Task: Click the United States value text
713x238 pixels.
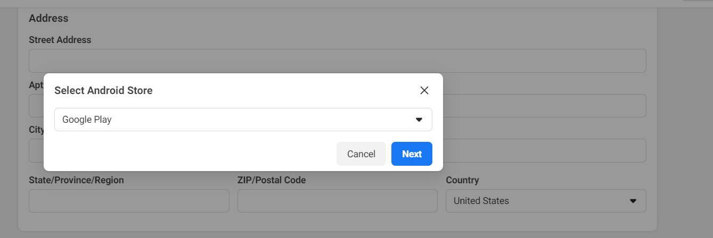Action: click(481, 201)
